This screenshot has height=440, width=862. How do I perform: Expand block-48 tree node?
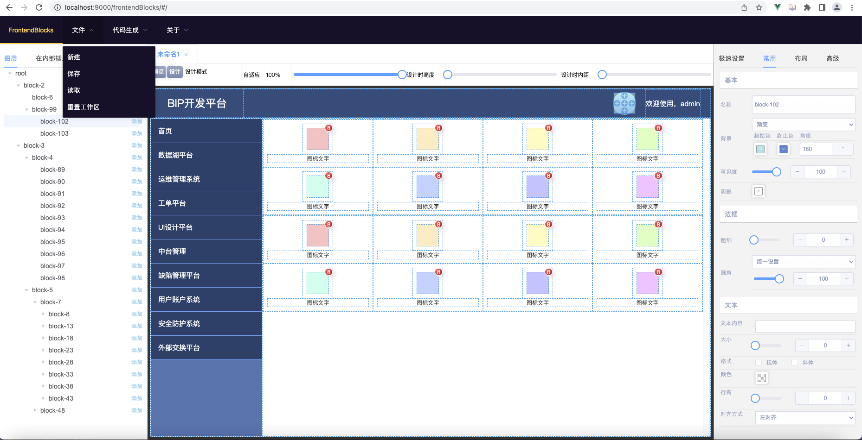coord(35,410)
